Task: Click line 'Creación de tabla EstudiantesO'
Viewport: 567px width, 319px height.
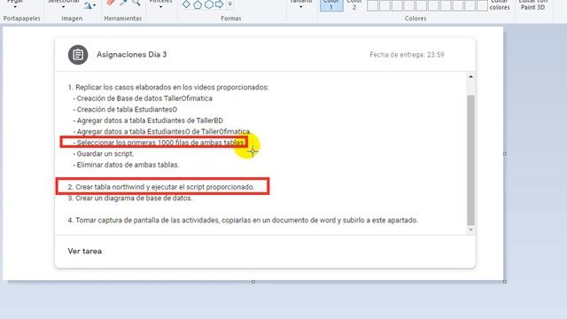Action: [125, 109]
